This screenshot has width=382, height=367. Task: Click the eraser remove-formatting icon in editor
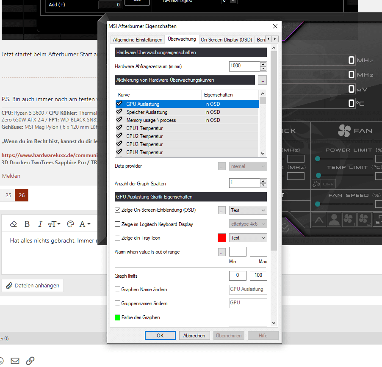(x=14, y=224)
